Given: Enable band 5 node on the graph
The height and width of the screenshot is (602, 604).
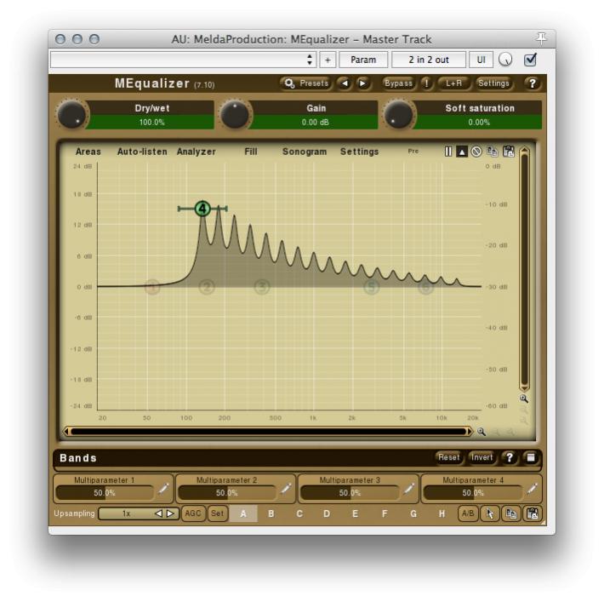Looking at the screenshot, I should tap(372, 287).
